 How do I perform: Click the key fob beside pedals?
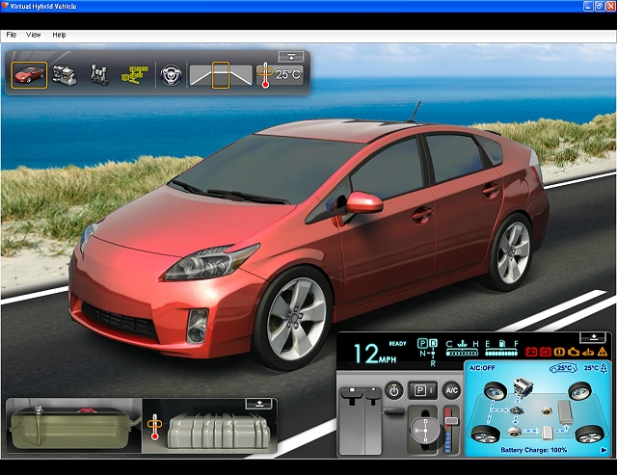click(393, 411)
